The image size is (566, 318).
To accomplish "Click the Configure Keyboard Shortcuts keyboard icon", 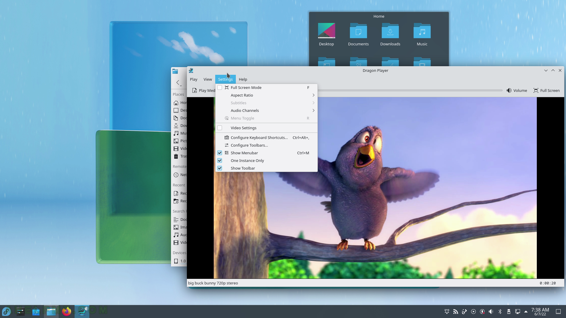I will 227,138.
